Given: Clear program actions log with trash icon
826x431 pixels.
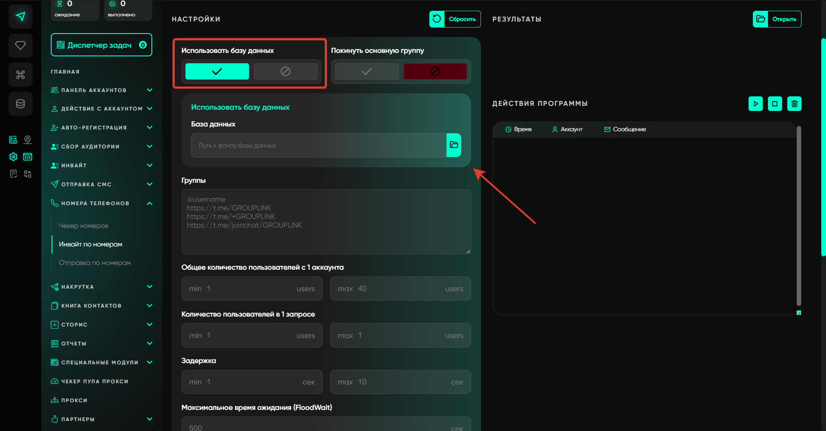Looking at the screenshot, I should tap(794, 104).
